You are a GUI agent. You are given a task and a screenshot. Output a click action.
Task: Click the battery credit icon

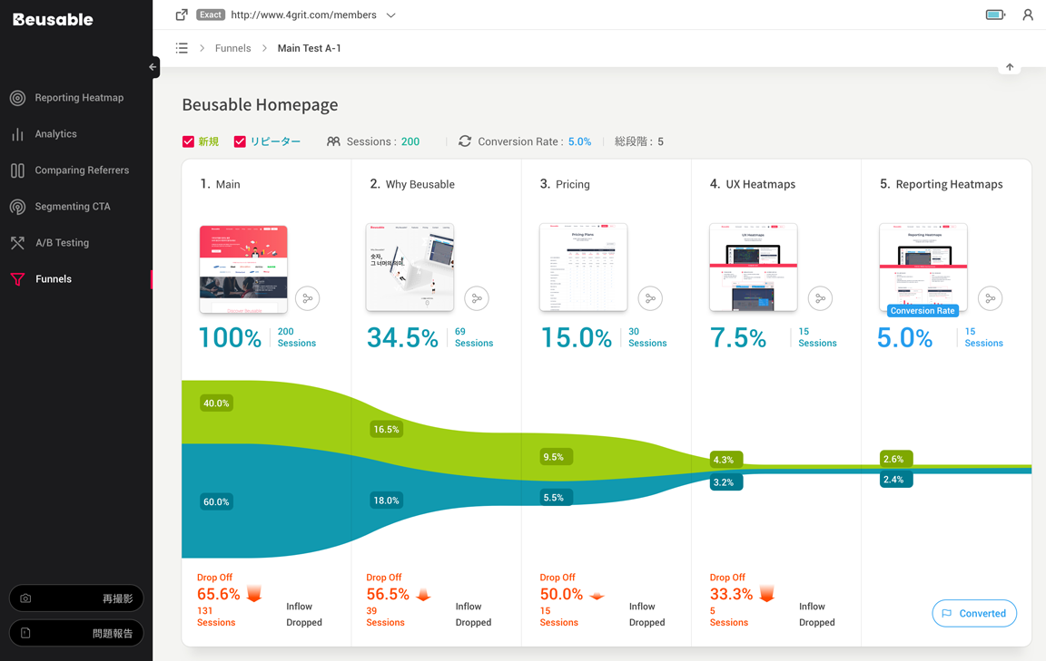pyautogui.click(x=995, y=15)
